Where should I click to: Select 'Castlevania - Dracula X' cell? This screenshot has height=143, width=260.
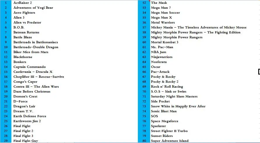33,72
